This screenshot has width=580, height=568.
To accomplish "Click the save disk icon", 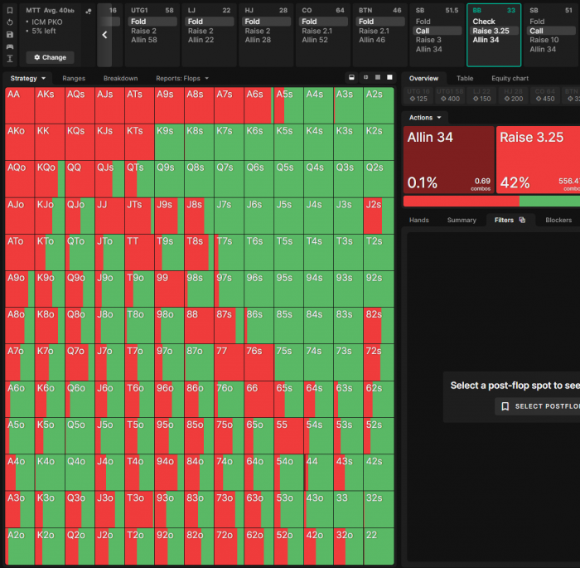I will [x=10, y=35].
